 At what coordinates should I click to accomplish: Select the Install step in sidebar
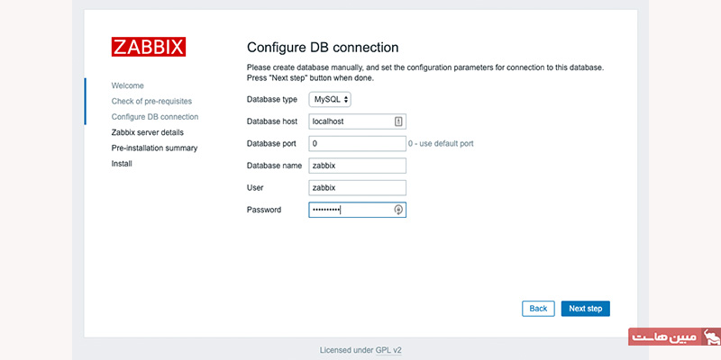(x=122, y=164)
